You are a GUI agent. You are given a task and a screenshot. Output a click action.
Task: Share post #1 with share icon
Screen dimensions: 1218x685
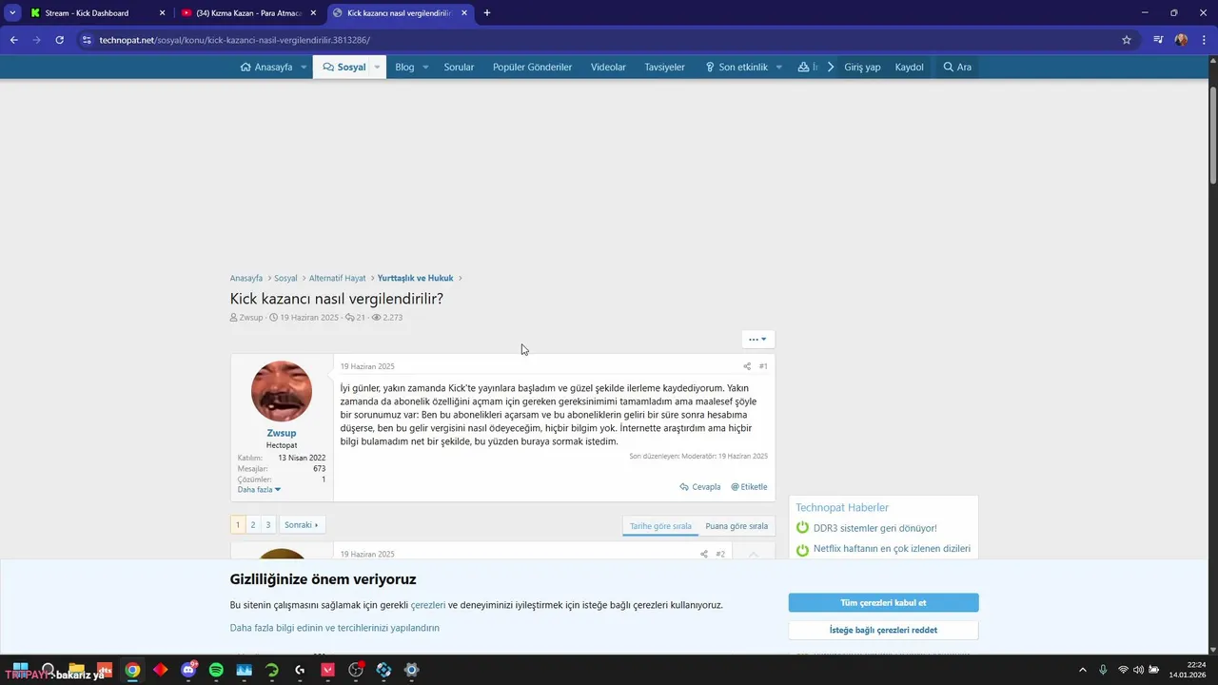click(747, 366)
